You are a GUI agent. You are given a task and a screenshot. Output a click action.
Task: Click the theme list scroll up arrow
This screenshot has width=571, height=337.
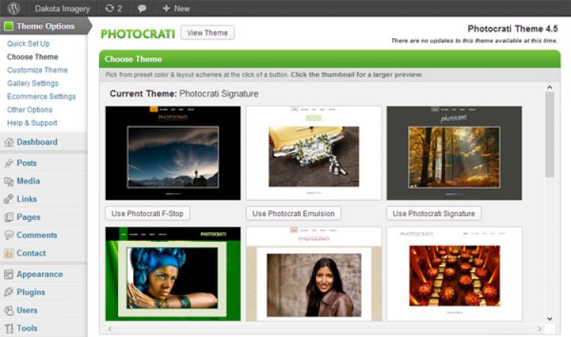click(x=550, y=87)
